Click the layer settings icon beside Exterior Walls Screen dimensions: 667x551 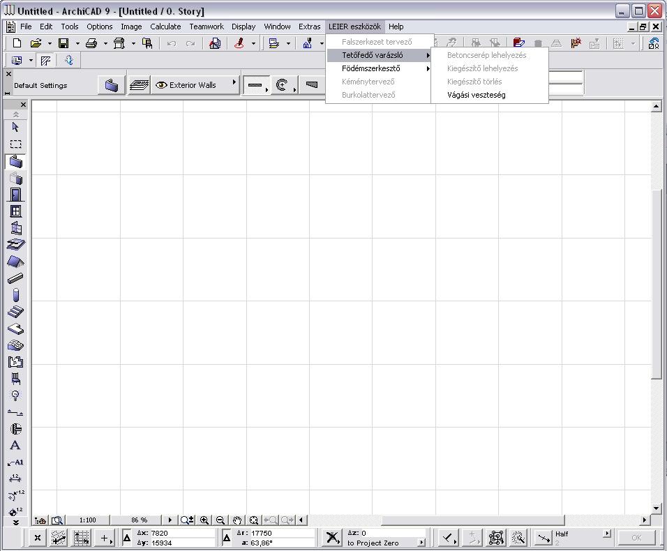tap(139, 85)
